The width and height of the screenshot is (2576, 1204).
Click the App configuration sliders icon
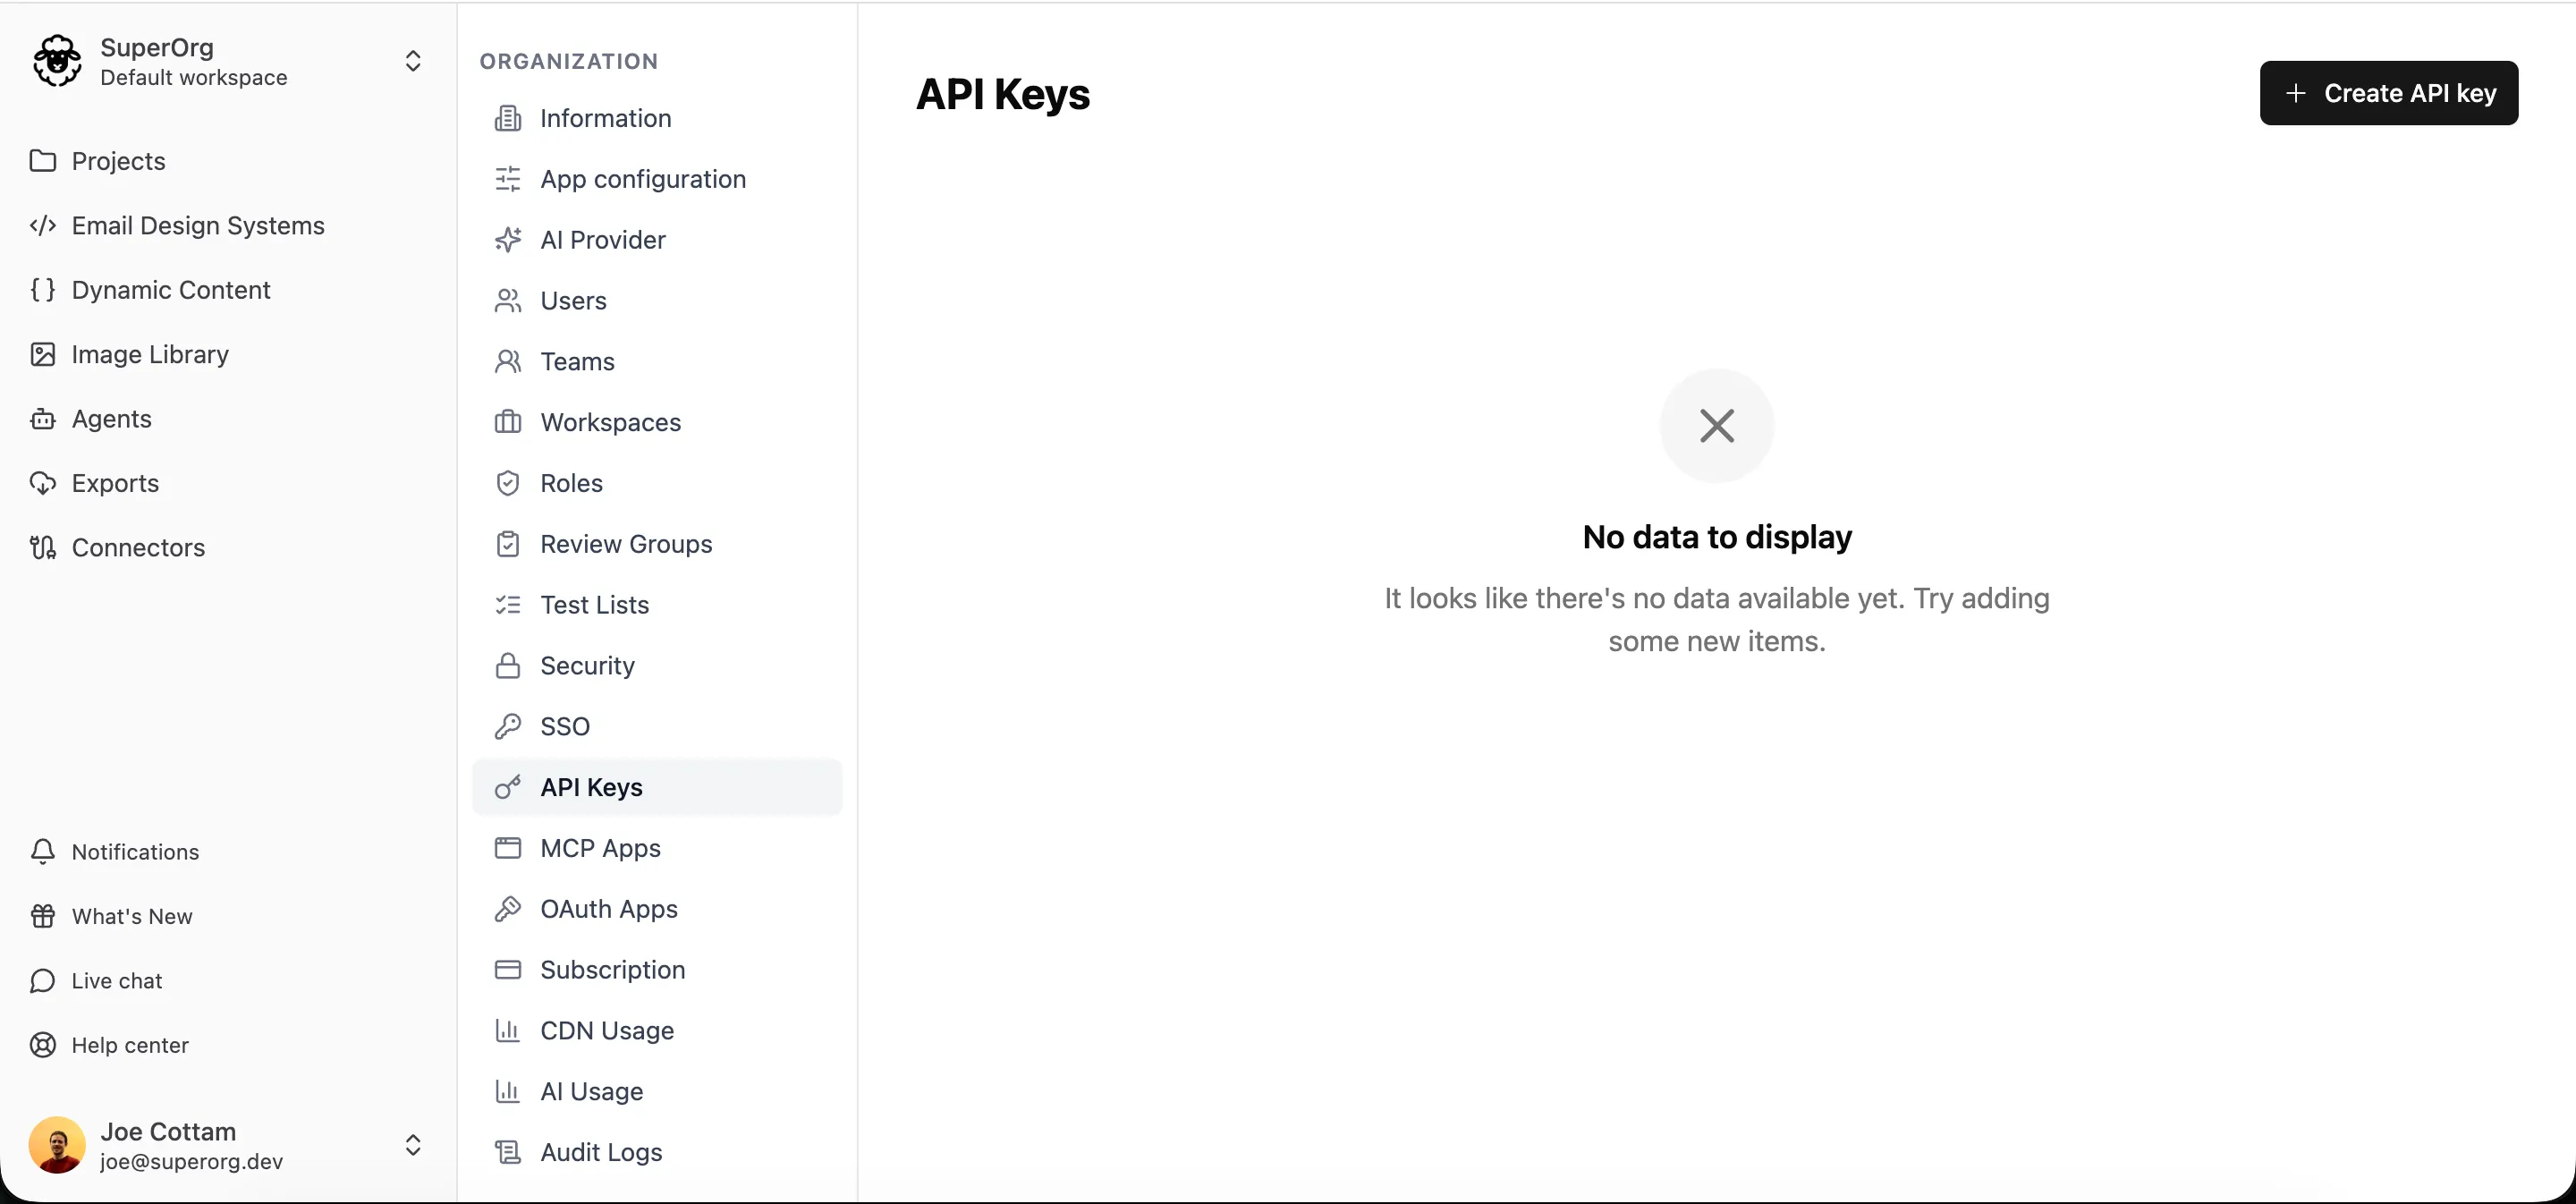pos(508,179)
